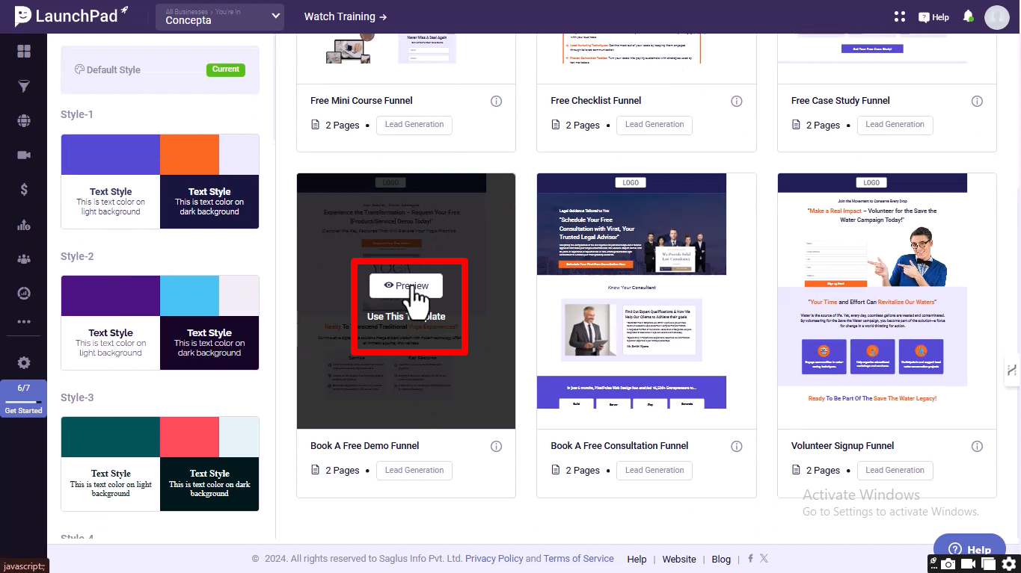Click Lead Generation tag on Free Checklist Funnel
Viewport: 1021px width, 573px height.
[654, 125]
